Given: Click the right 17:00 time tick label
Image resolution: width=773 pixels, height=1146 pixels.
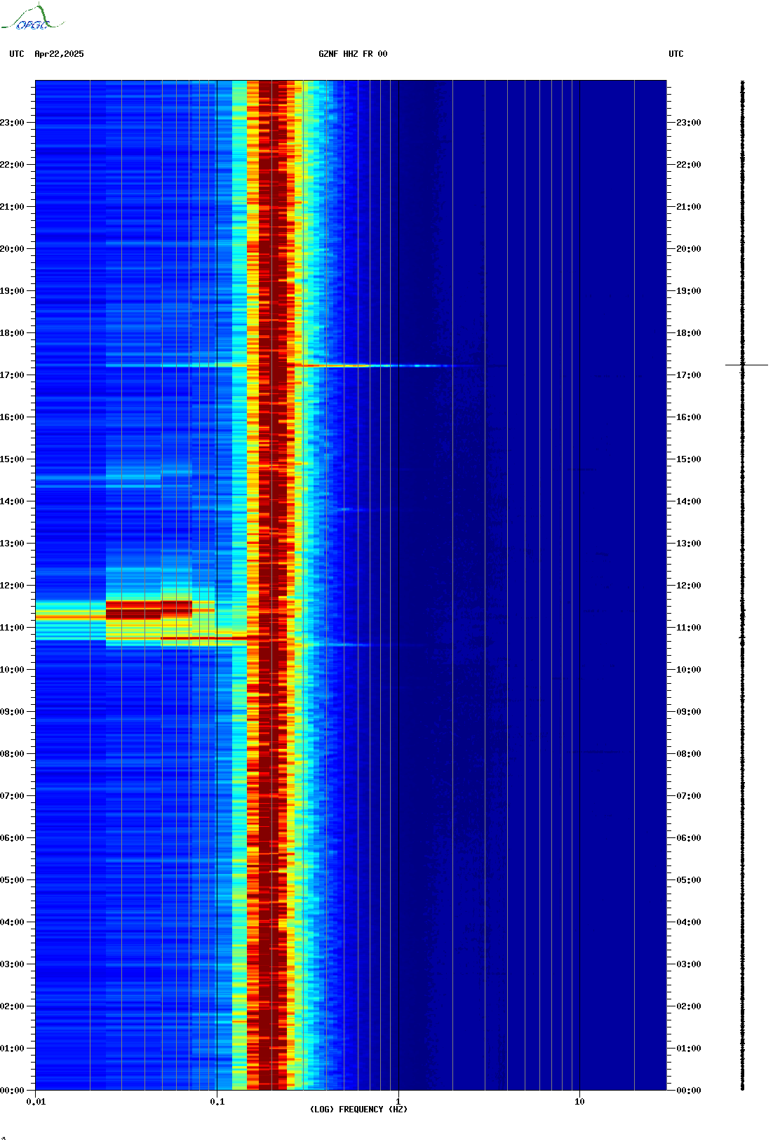Looking at the screenshot, I should pyautogui.click(x=688, y=375).
